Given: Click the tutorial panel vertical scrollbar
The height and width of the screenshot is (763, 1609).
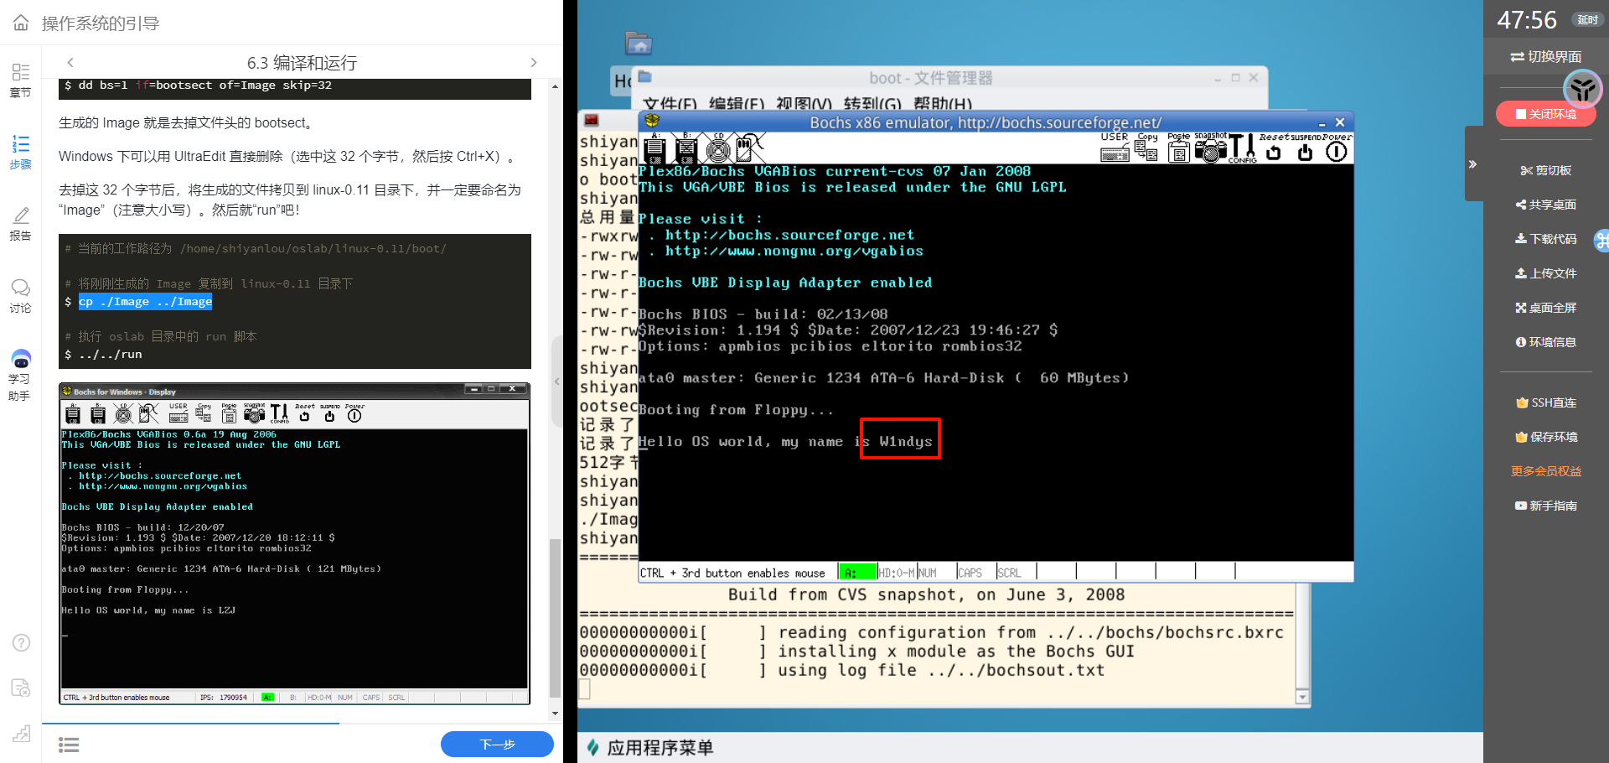Looking at the screenshot, I should coord(555,619).
